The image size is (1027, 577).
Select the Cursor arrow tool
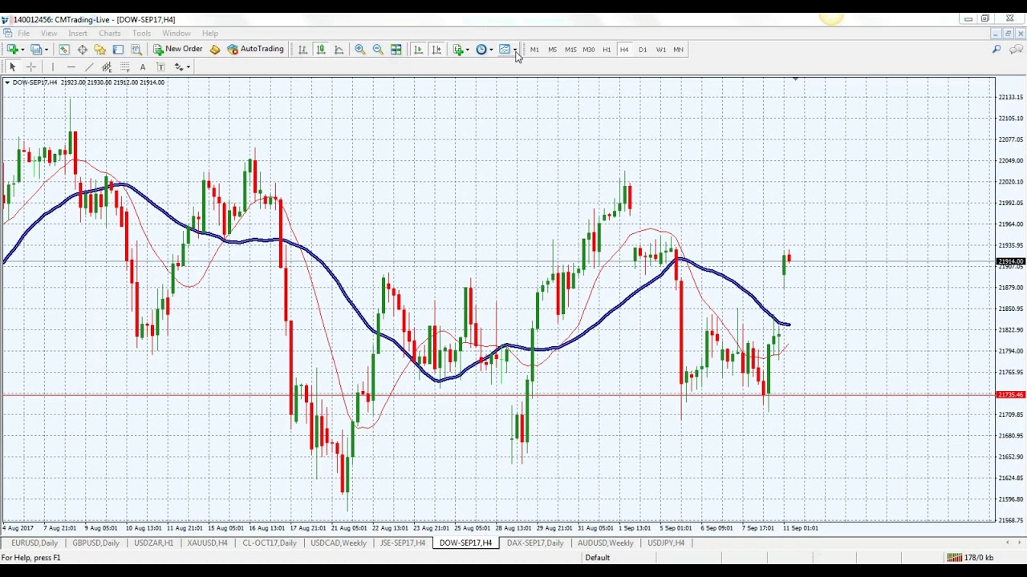point(13,67)
